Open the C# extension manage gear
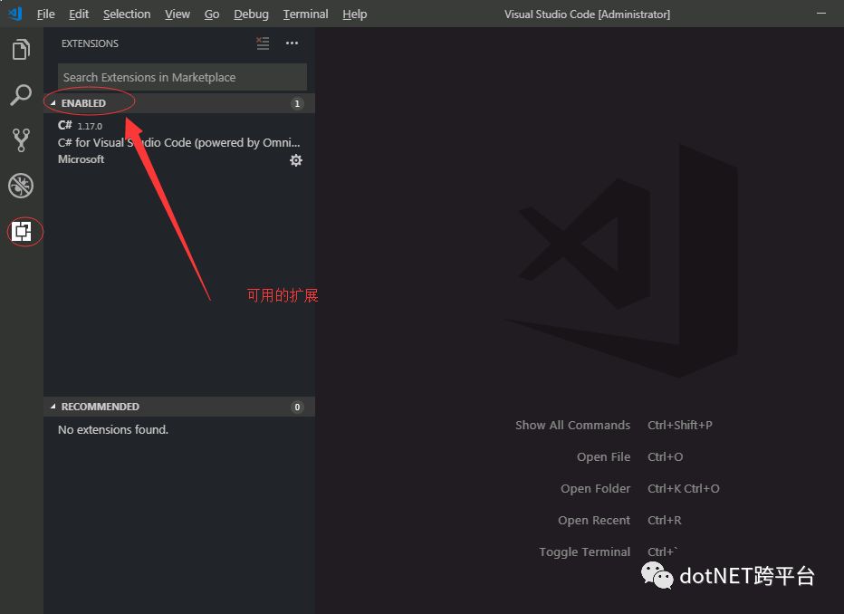844x614 pixels. tap(296, 160)
